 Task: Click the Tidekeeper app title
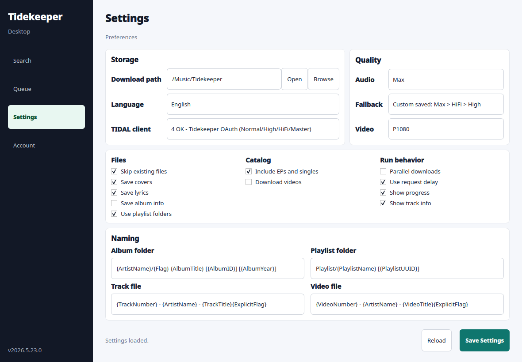[x=35, y=17]
